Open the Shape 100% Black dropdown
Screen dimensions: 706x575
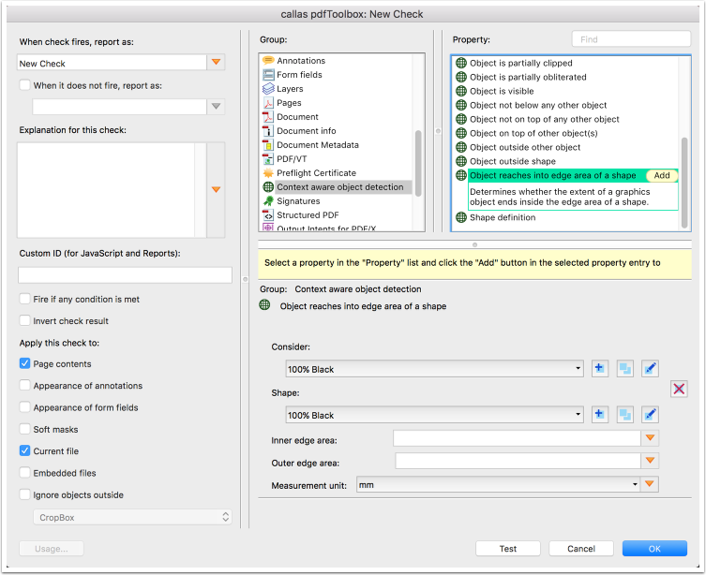(x=434, y=415)
